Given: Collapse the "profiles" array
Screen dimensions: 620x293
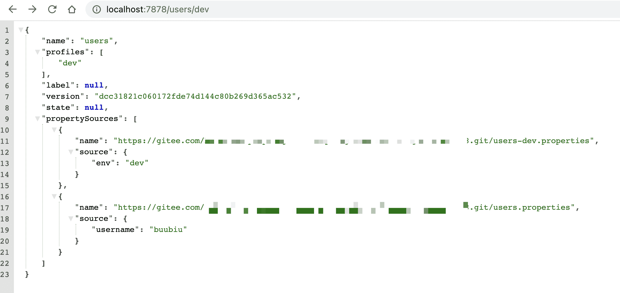Looking at the screenshot, I should (x=37, y=52).
